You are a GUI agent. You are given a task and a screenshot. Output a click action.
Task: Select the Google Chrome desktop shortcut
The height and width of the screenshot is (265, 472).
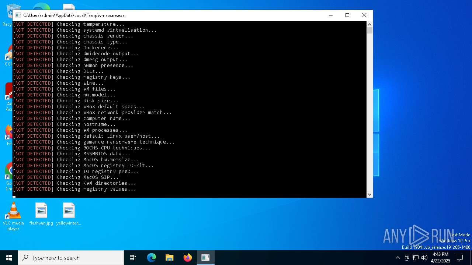point(8,177)
